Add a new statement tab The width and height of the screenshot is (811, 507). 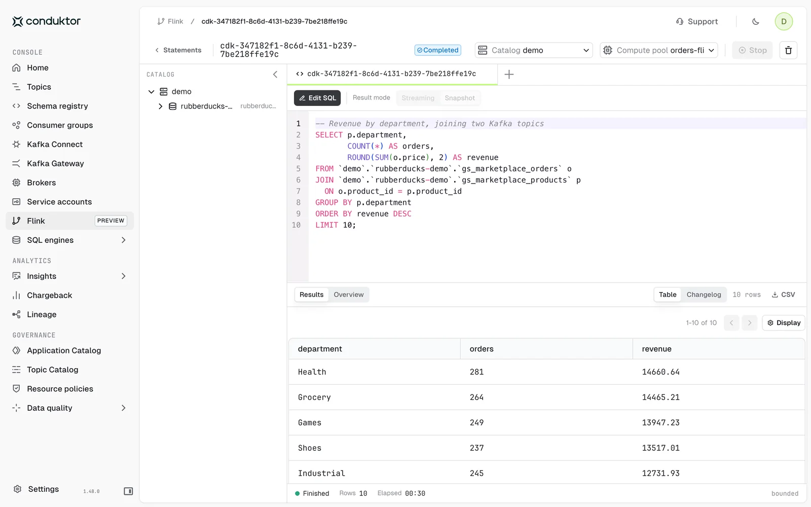click(x=509, y=75)
